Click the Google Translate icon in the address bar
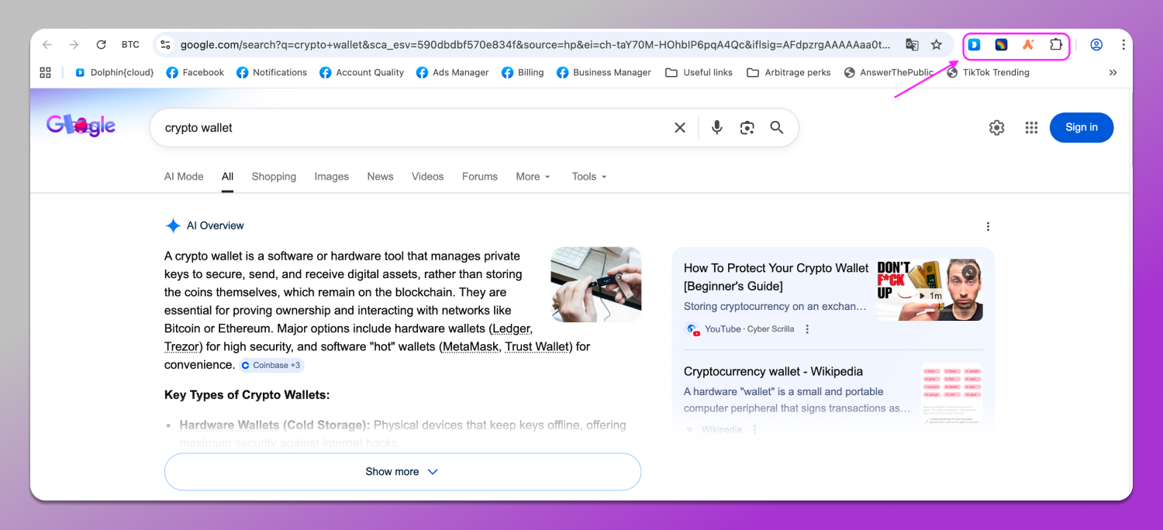This screenshot has width=1163, height=530. pyautogui.click(x=912, y=45)
